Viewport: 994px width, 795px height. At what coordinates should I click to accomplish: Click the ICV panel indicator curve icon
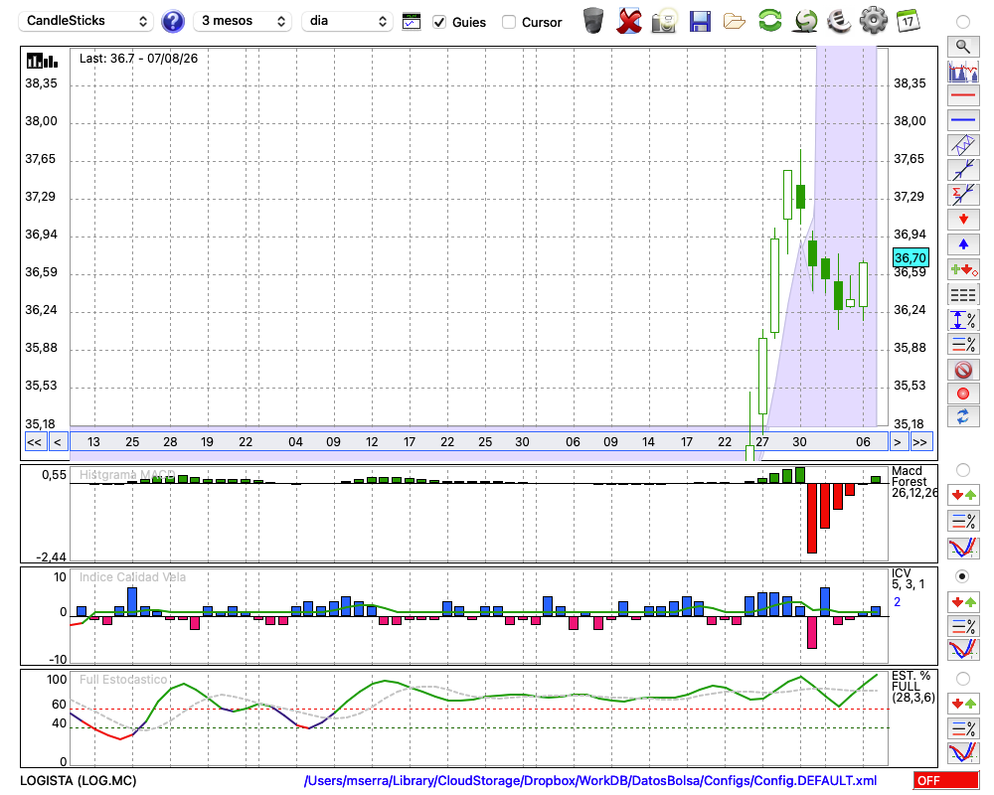tap(963, 650)
